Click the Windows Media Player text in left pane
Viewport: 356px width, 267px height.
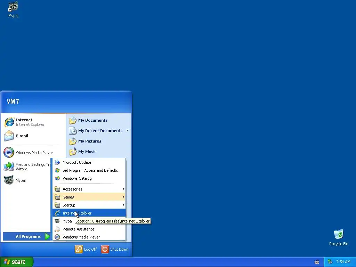34,153
